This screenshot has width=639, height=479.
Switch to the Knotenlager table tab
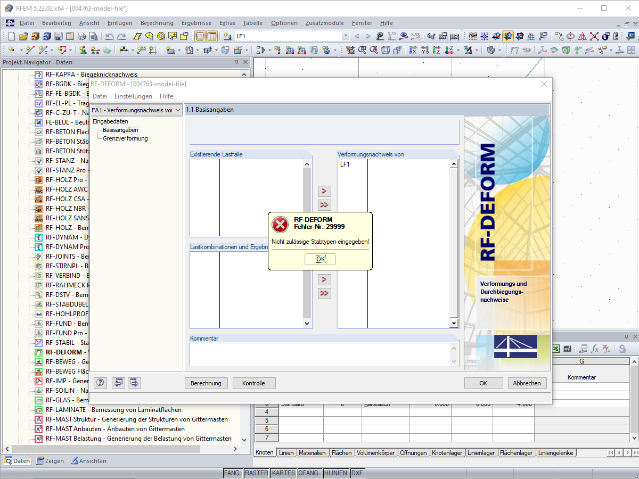[x=447, y=453]
